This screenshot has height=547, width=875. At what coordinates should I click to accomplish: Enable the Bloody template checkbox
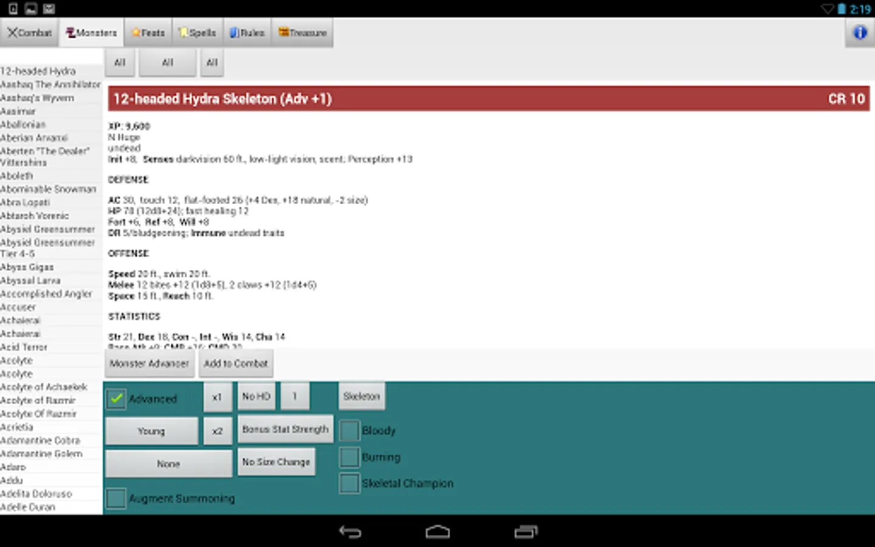pyautogui.click(x=349, y=430)
